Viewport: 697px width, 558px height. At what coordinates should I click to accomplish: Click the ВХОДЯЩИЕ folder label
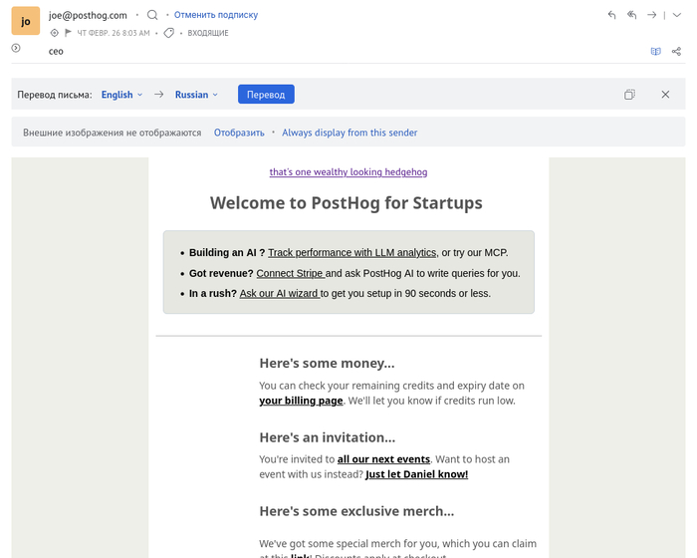[x=208, y=33]
